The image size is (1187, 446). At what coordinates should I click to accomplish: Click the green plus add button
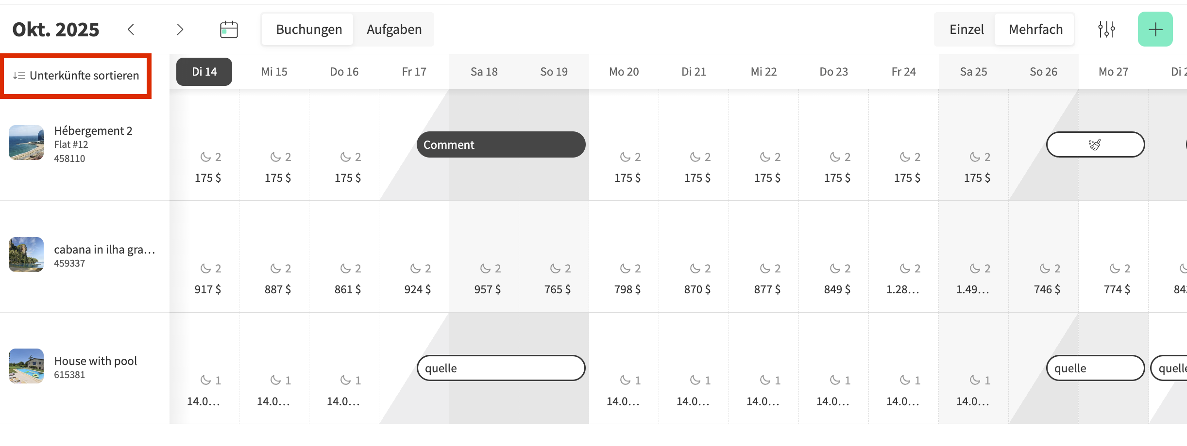(x=1155, y=30)
